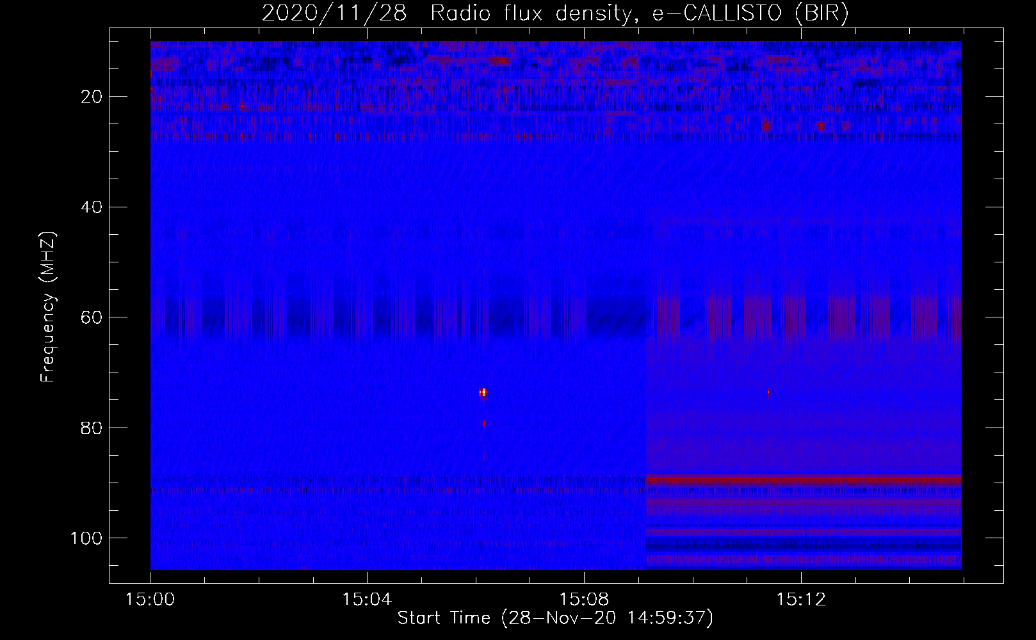Click the plot title '2020/11/28 Radio flux density, e-CALLISTO (BIR)'
1036x640 pixels.
(x=555, y=13)
